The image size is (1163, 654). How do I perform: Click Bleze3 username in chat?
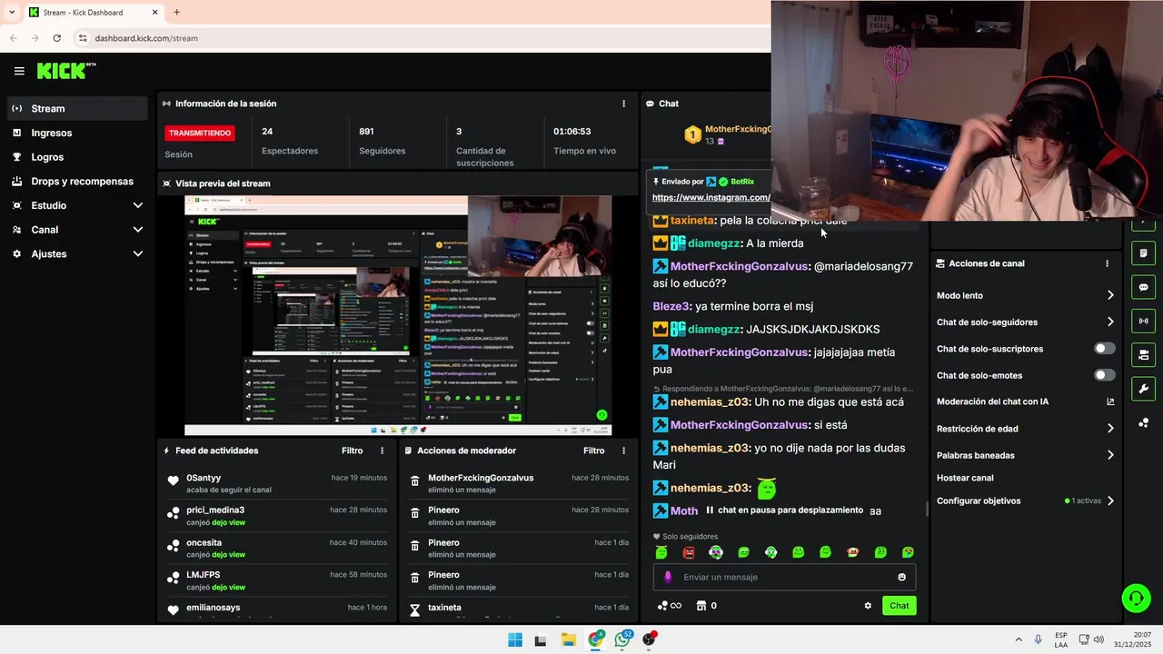671,306
